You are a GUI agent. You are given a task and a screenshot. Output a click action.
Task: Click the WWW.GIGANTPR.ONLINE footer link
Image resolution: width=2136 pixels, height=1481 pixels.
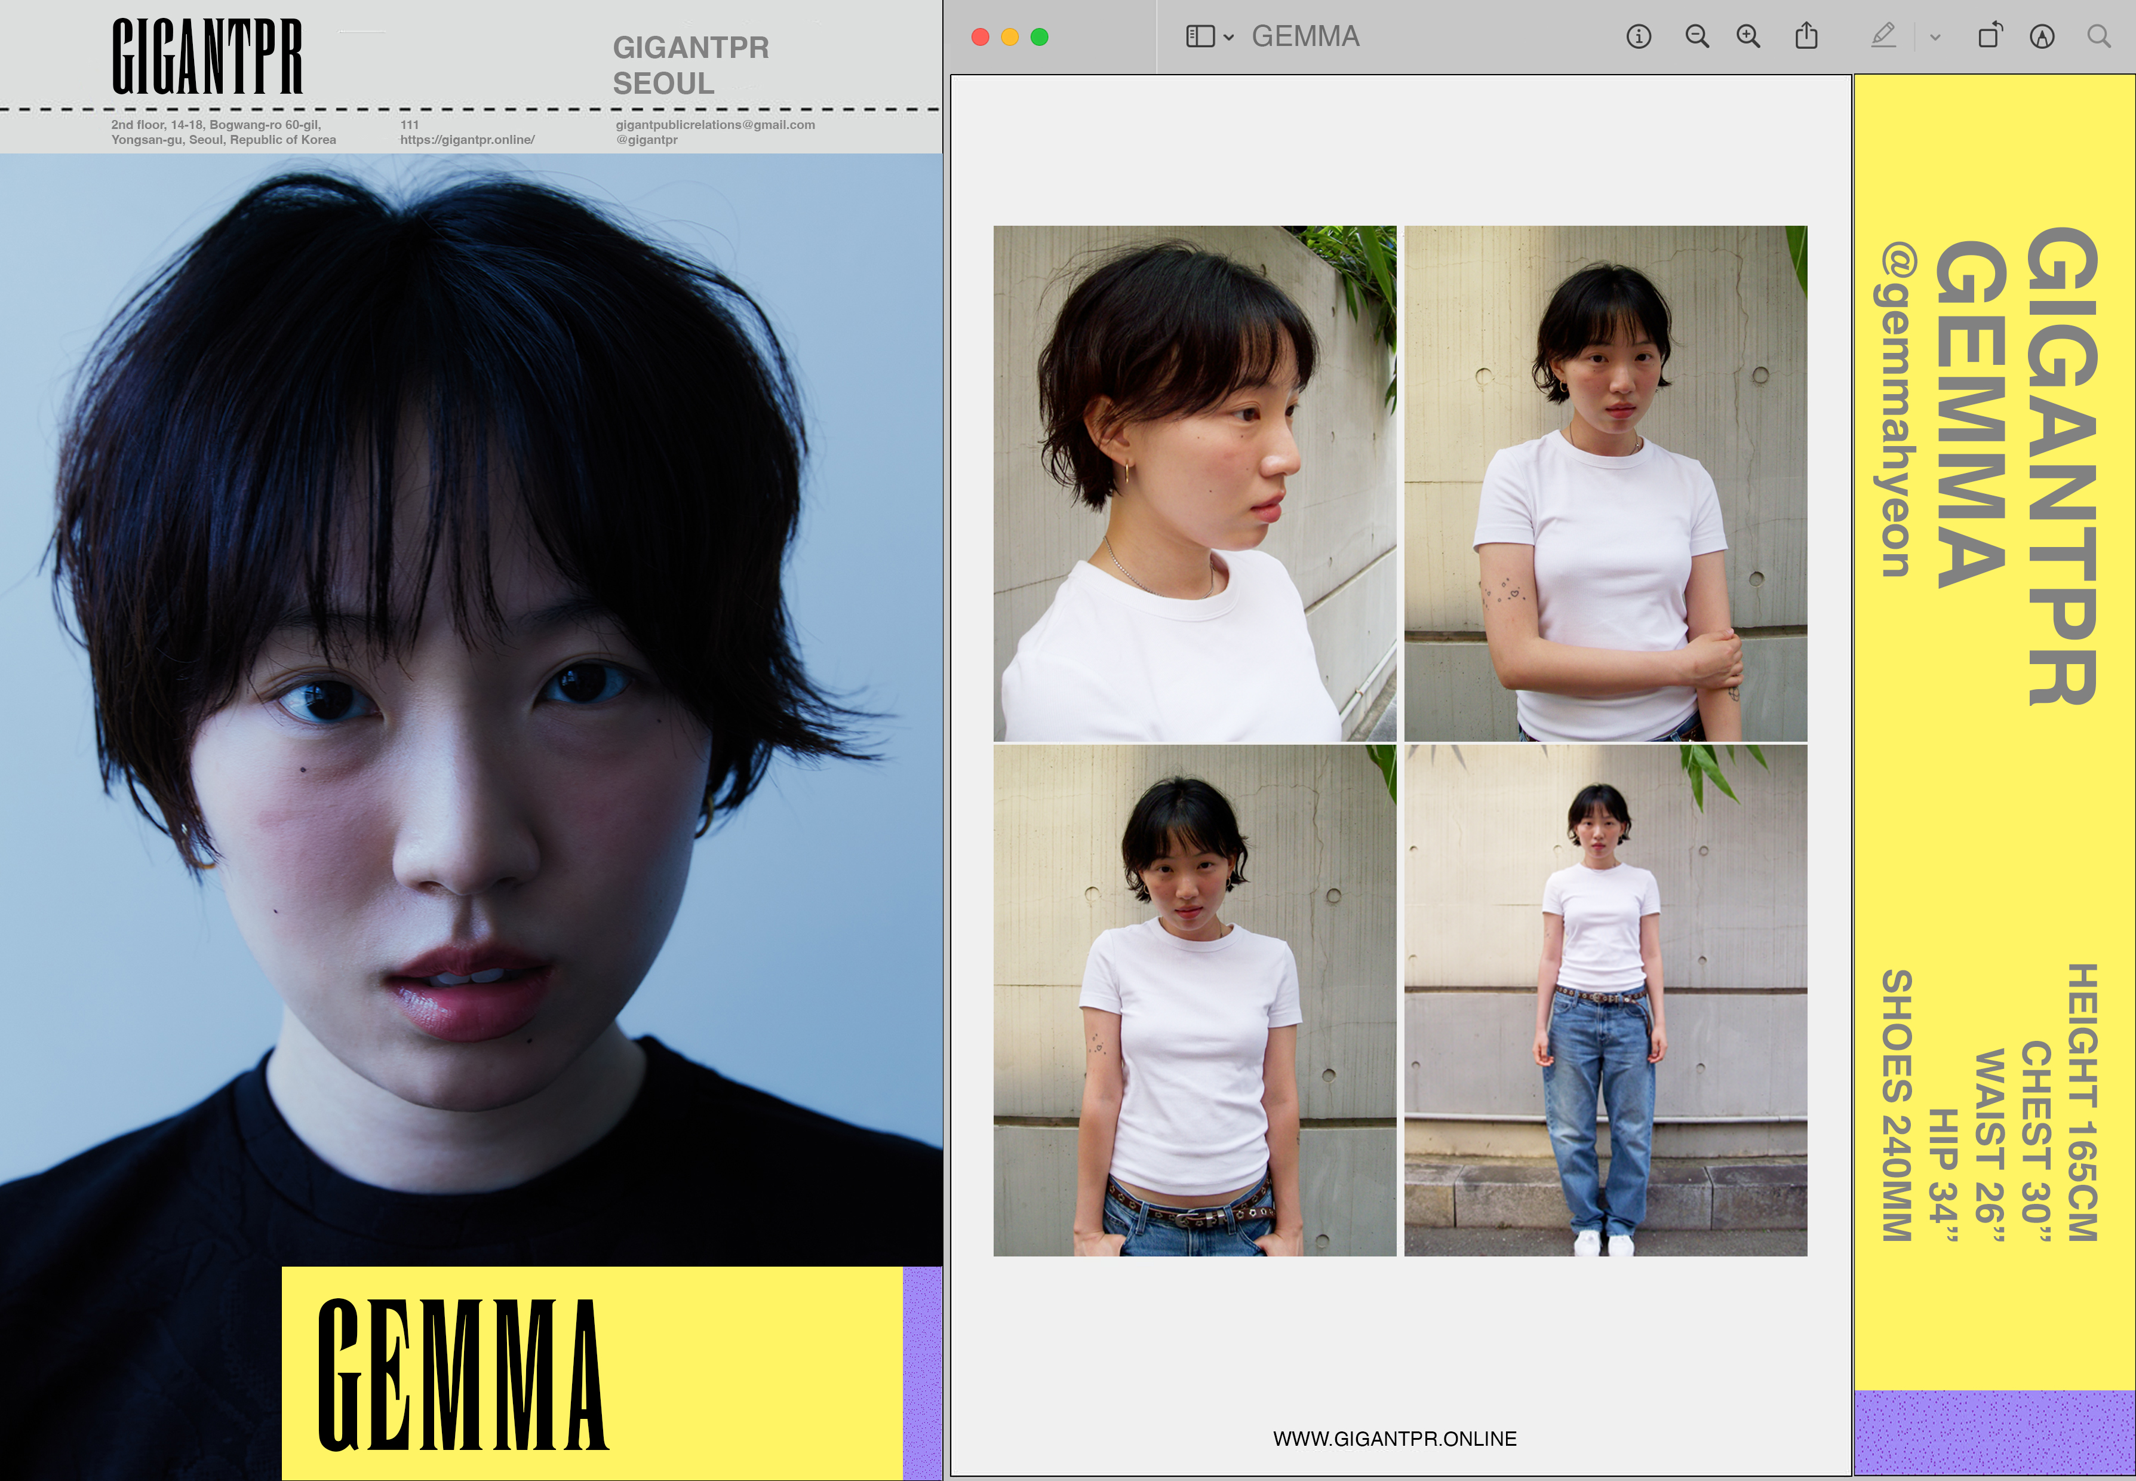[x=1394, y=1439]
